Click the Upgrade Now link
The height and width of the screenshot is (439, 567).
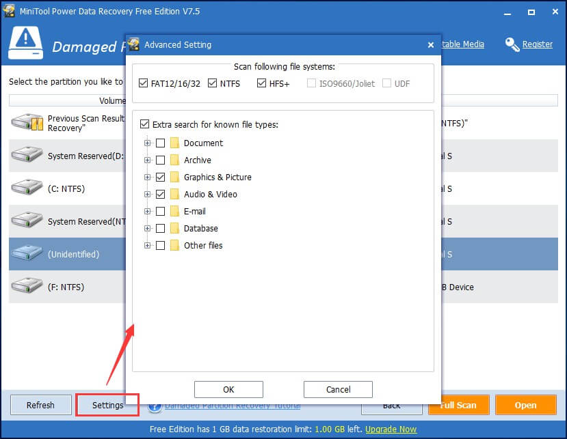[x=391, y=429]
